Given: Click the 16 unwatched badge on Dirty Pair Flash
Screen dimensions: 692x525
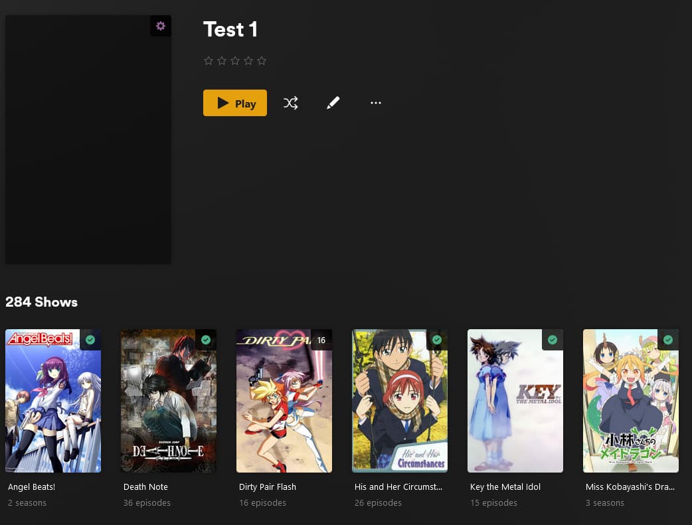Looking at the screenshot, I should pos(321,340).
